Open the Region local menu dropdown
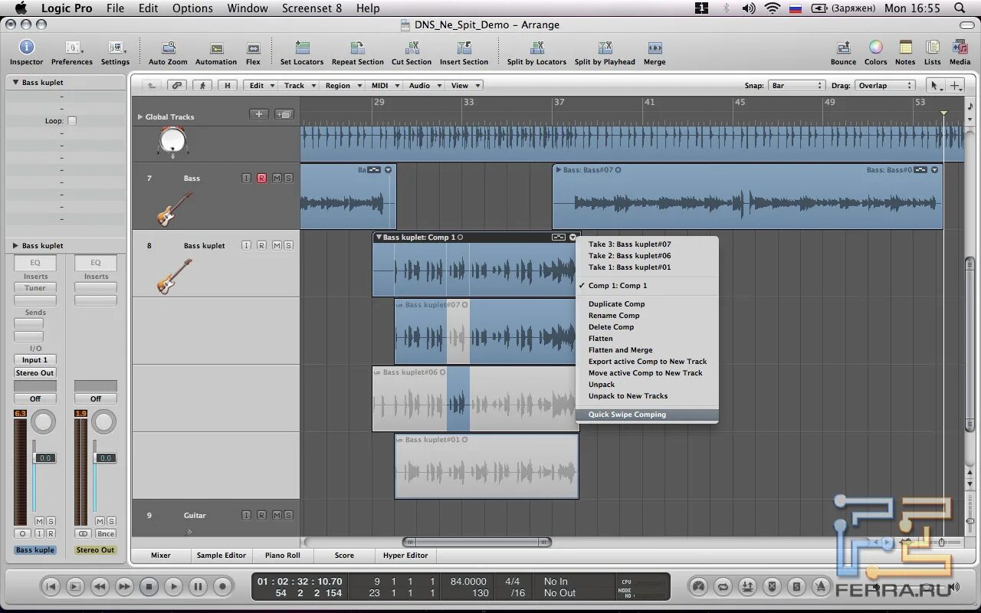This screenshot has height=613, width=981. pyautogui.click(x=342, y=86)
